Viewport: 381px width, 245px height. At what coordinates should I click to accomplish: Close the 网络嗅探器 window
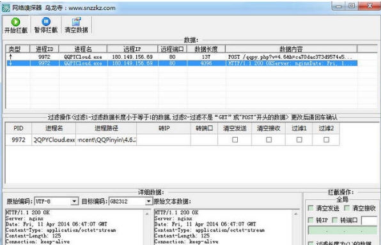click(369, 6)
